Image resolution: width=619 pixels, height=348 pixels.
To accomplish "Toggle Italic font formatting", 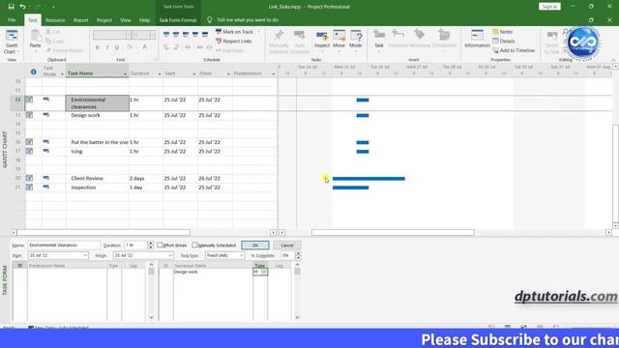I will (x=107, y=47).
